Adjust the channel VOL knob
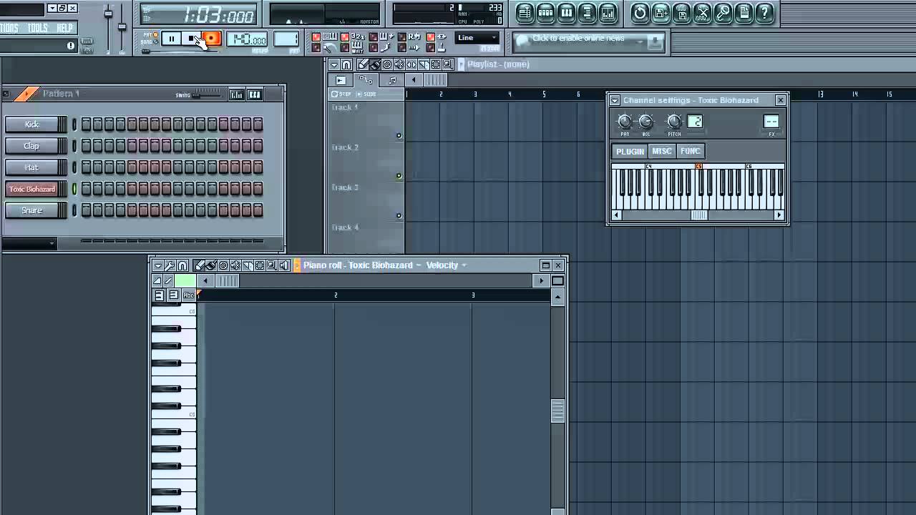 point(646,122)
